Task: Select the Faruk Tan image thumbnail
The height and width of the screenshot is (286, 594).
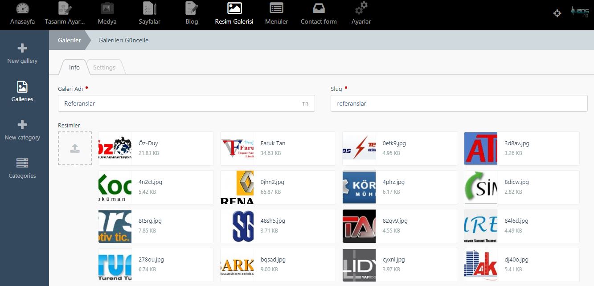Action: tap(237, 148)
